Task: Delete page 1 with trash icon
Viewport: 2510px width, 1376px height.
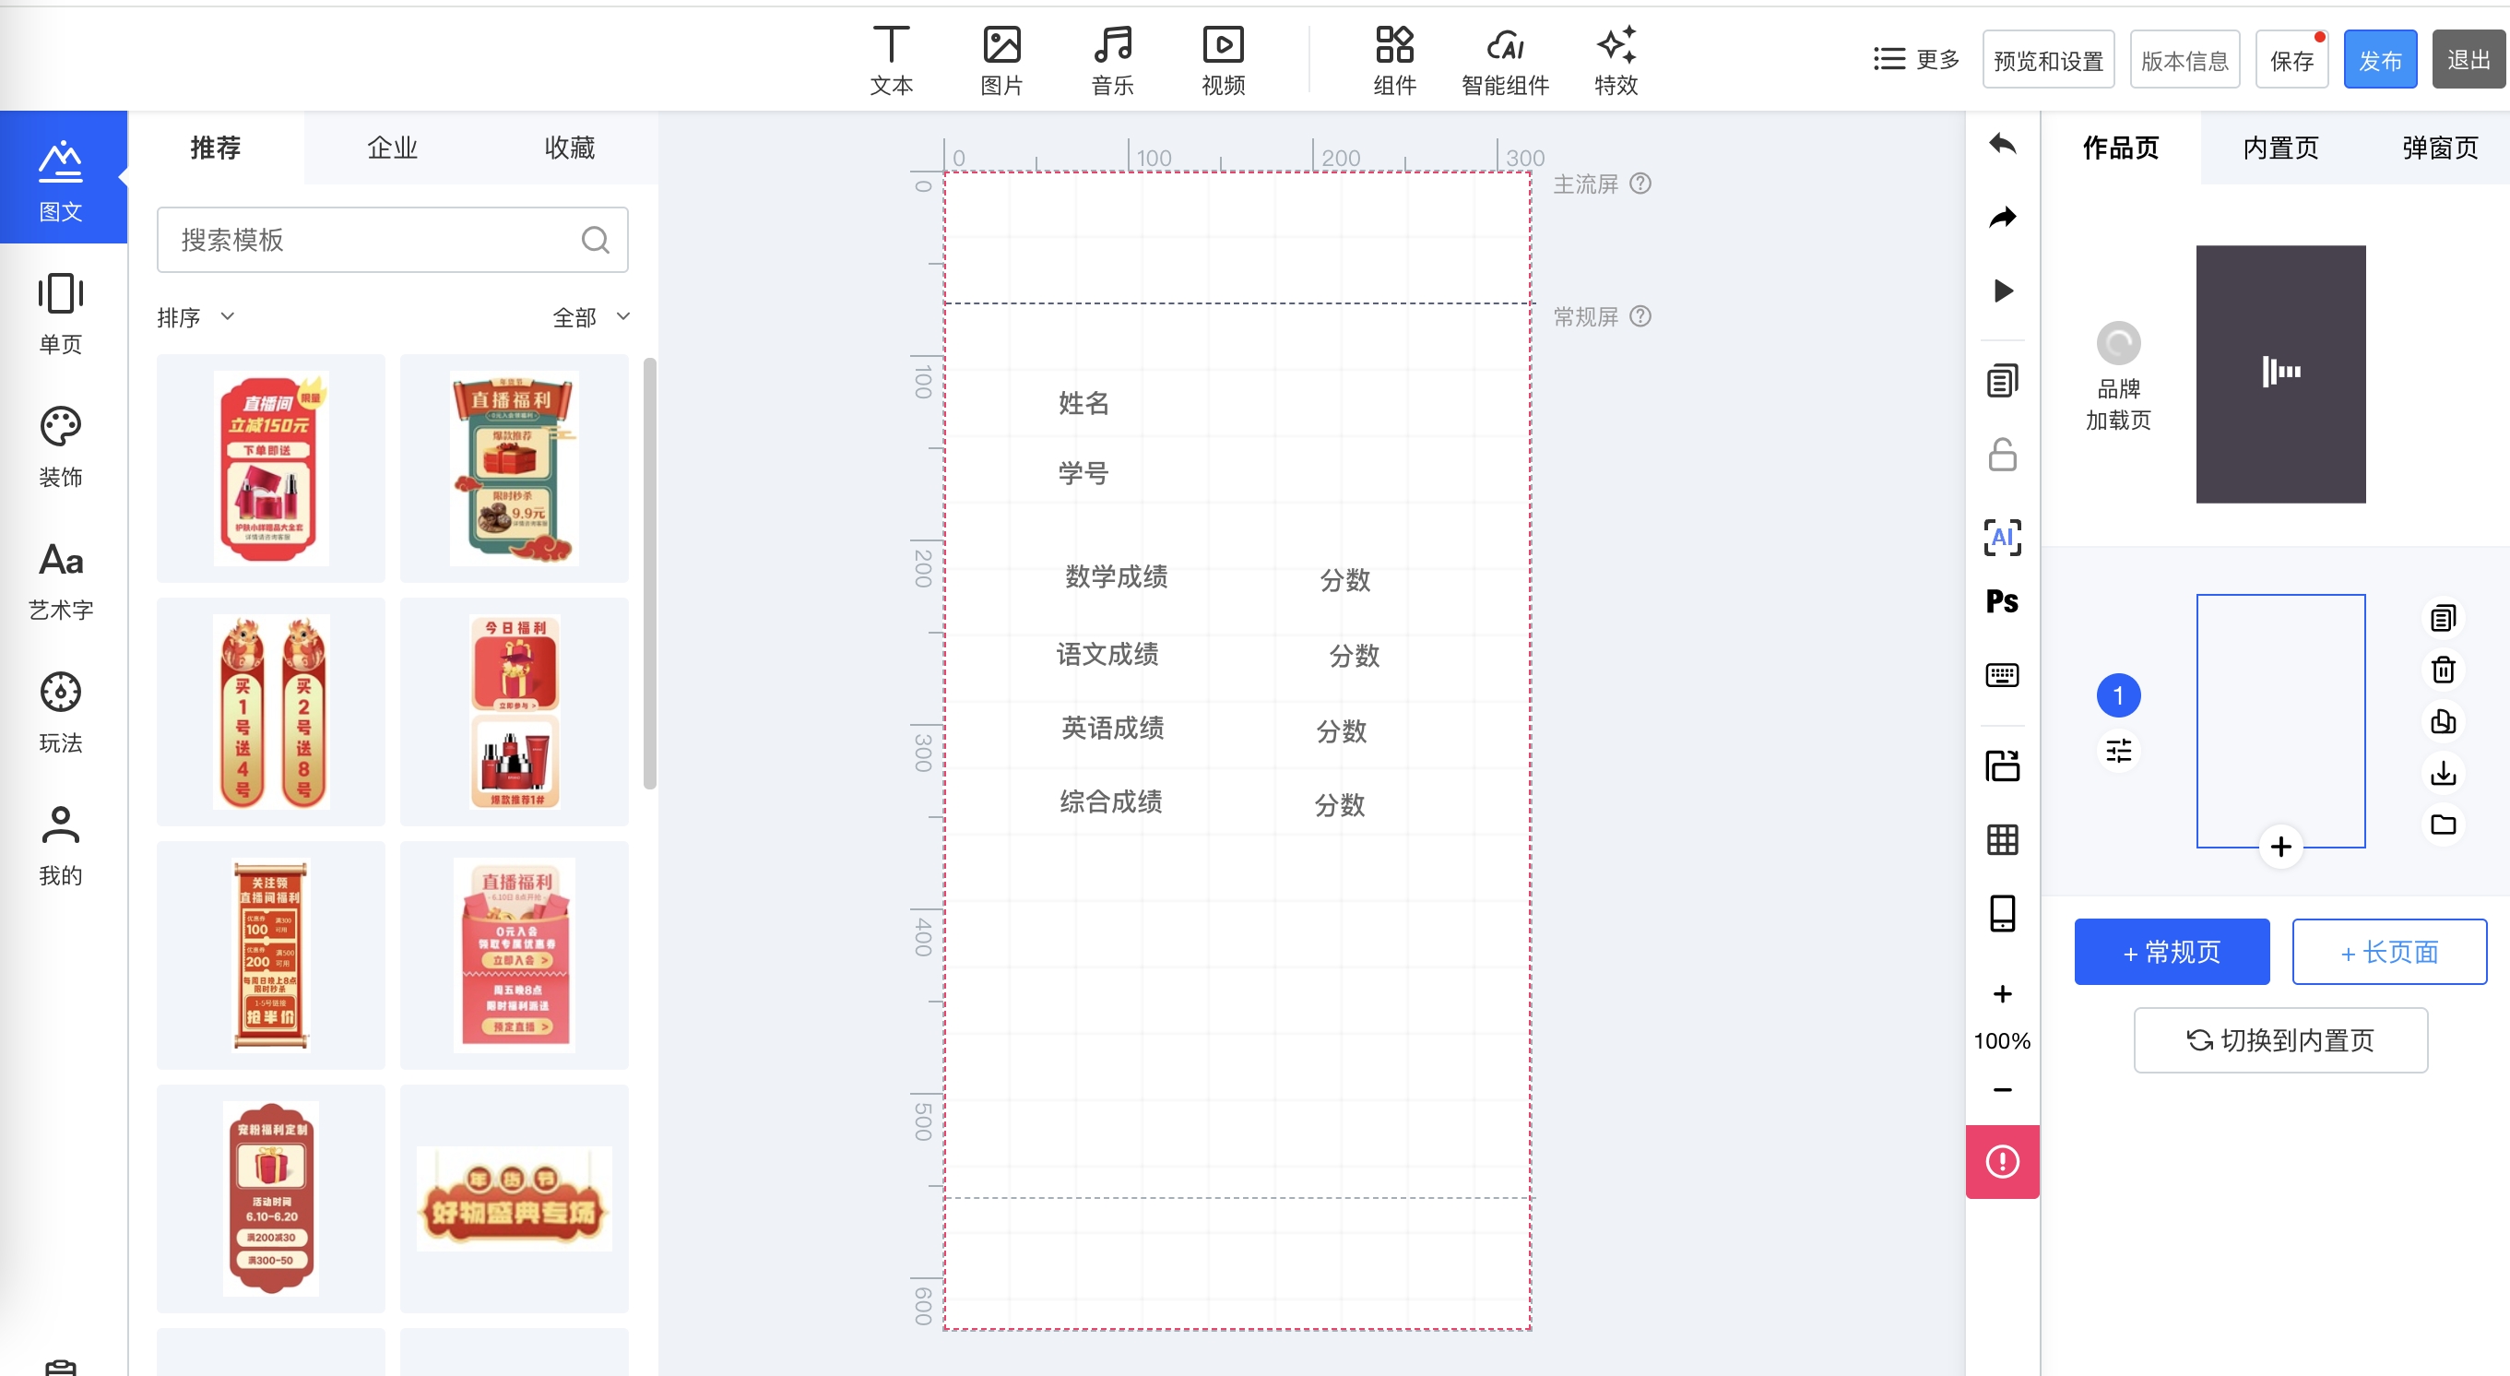Action: coord(2443,670)
